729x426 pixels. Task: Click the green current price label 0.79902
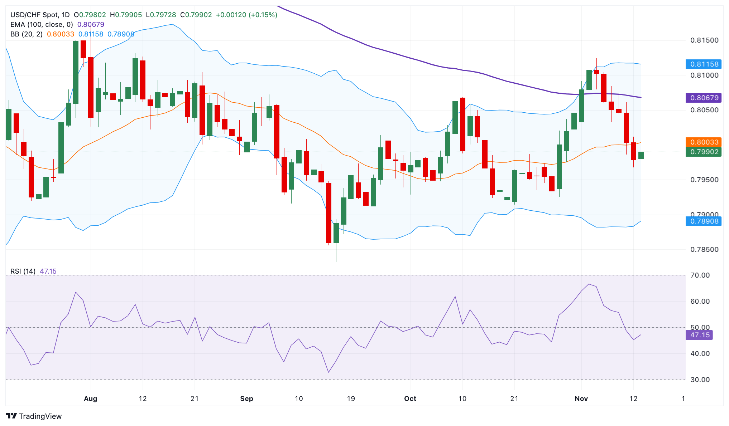pos(704,152)
